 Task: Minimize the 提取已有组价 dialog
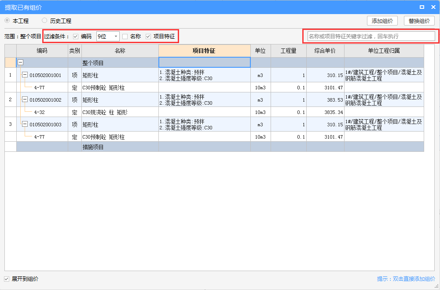423,7
